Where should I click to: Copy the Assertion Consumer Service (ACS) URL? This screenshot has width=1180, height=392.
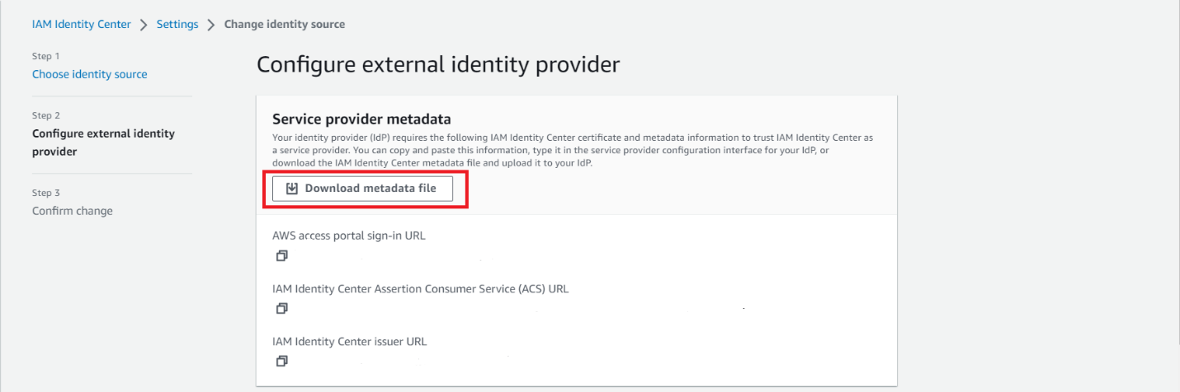[282, 309]
